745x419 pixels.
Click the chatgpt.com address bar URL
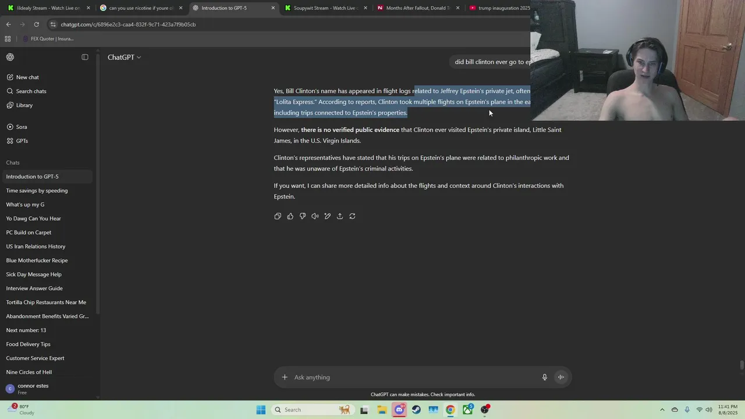[x=128, y=24]
